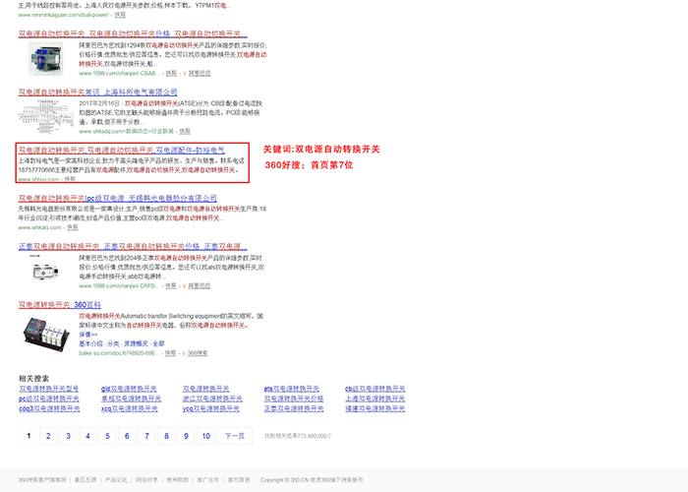Click 下一页 next page button
688x492 pixels.
pyautogui.click(x=235, y=436)
